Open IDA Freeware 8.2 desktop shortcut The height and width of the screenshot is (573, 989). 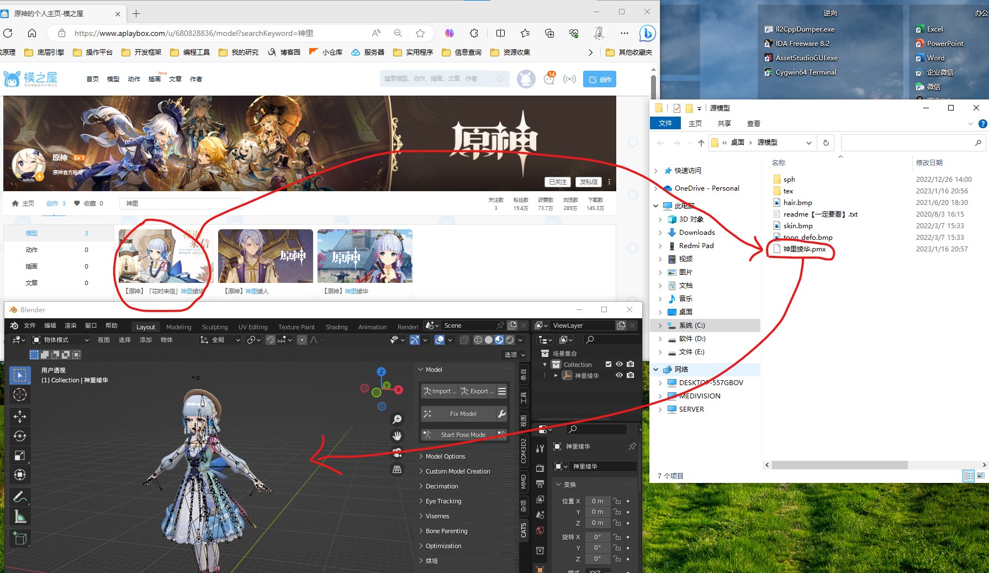(x=797, y=44)
